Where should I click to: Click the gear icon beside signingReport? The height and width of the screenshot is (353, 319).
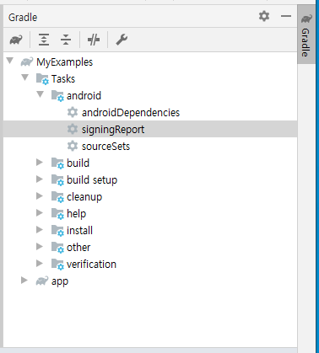pos(73,129)
